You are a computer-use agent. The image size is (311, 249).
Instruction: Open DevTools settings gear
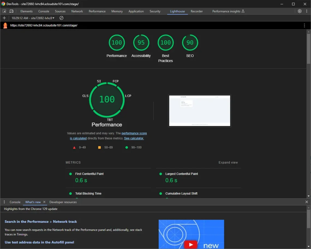(x=300, y=11)
